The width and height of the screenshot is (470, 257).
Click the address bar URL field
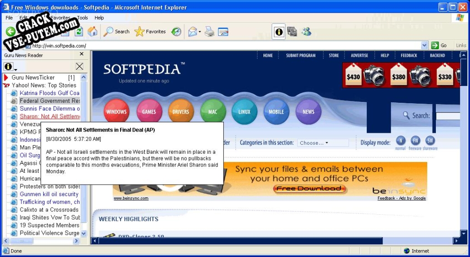coord(225,45)
